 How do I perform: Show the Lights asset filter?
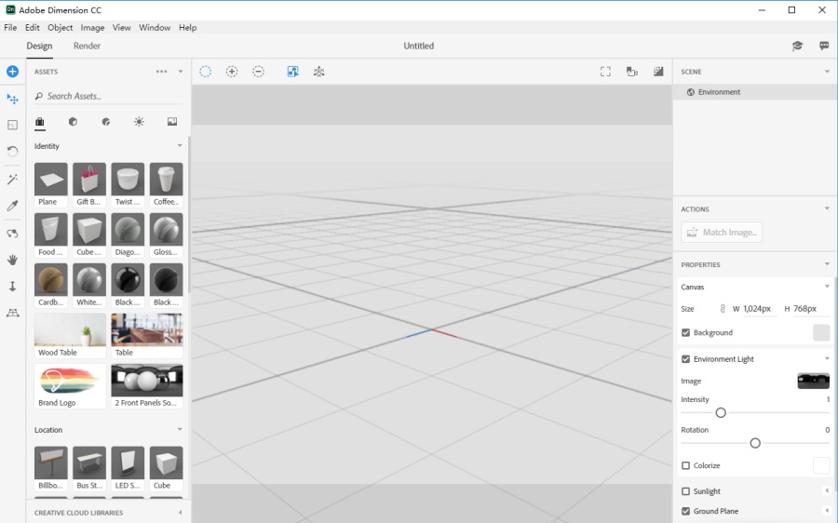coord(139,122)
